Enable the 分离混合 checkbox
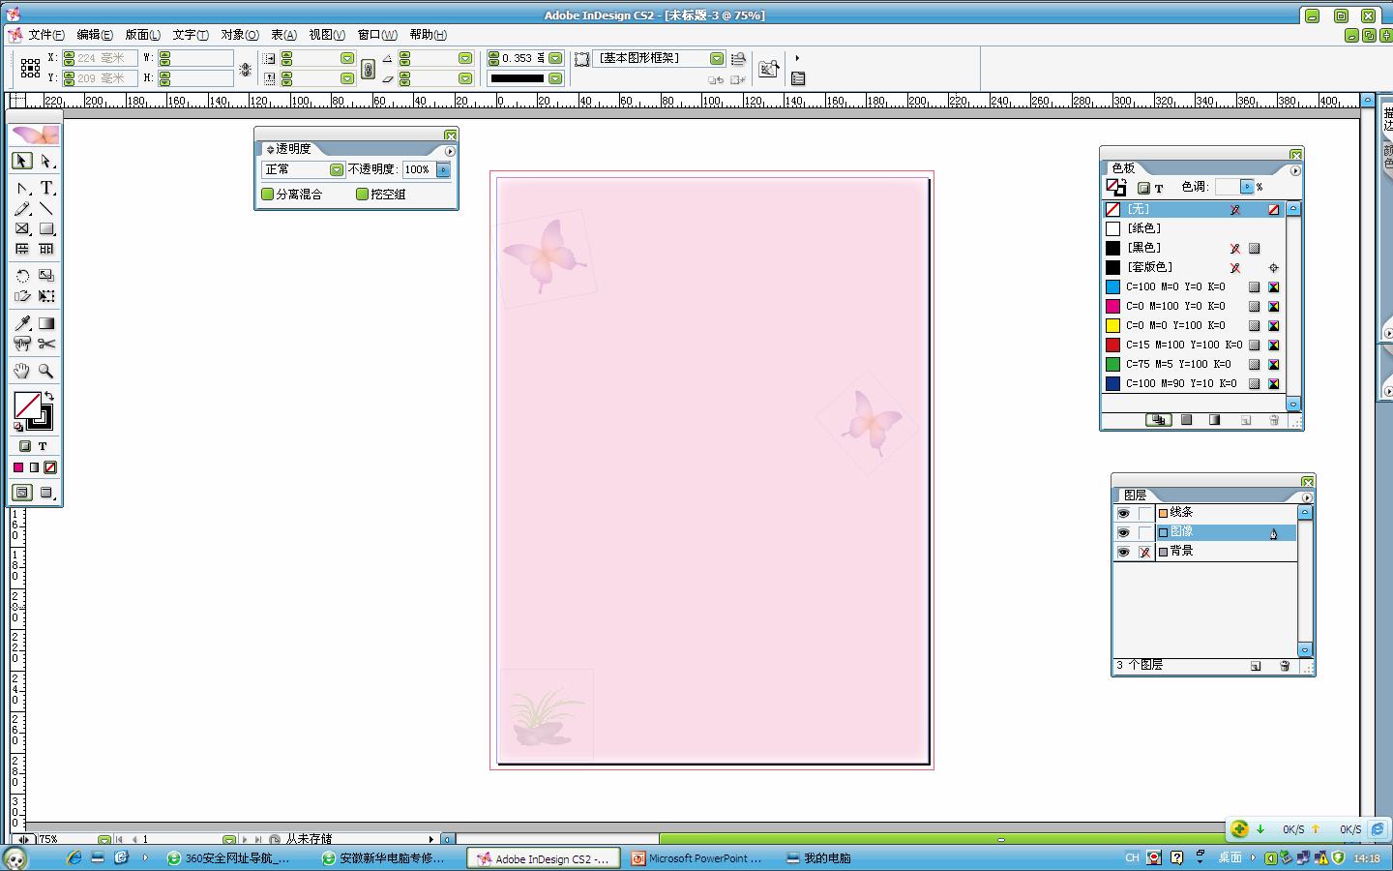 tap(268, 194)
